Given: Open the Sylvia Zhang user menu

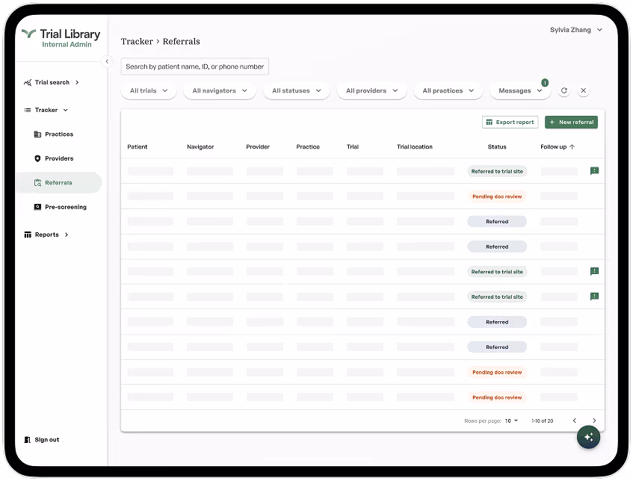Looking at the screenshot, I should pos(575,30).
